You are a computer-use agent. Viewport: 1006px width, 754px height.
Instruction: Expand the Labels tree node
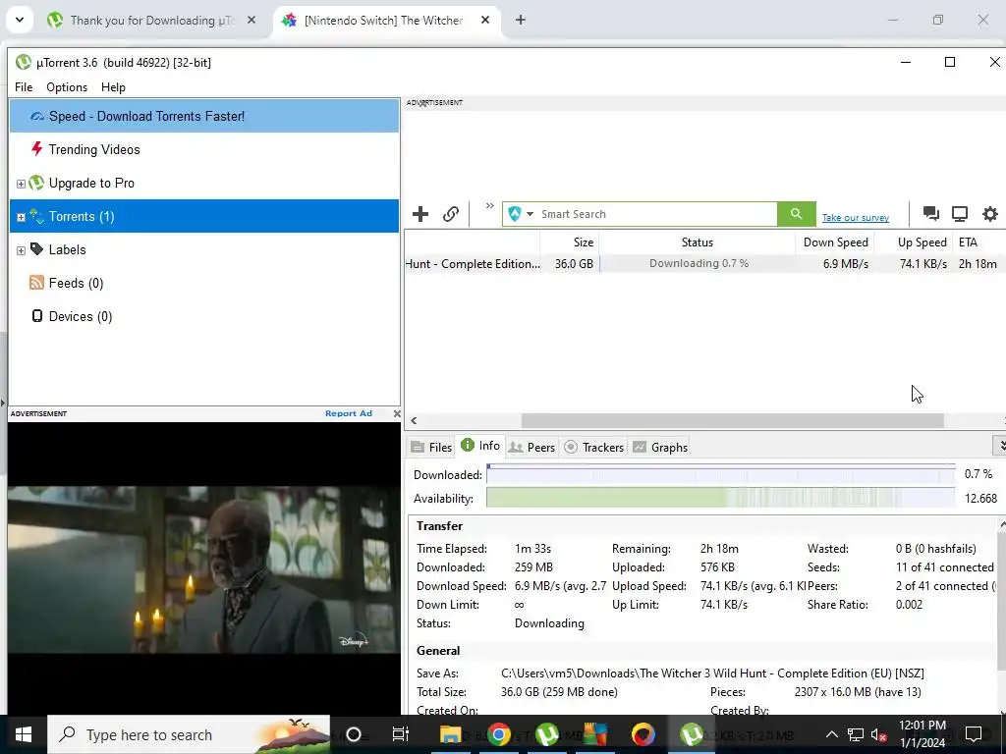coord(21,250)
